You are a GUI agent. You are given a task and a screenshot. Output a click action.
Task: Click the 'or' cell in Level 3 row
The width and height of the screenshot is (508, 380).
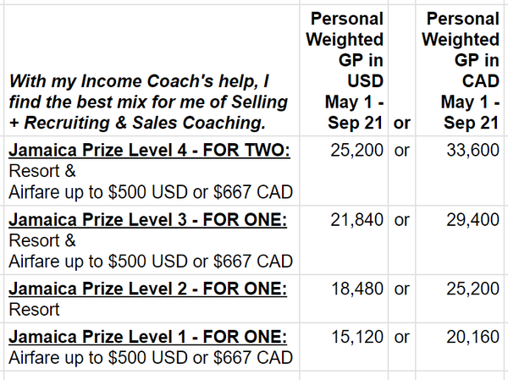(x=401, y=240)
